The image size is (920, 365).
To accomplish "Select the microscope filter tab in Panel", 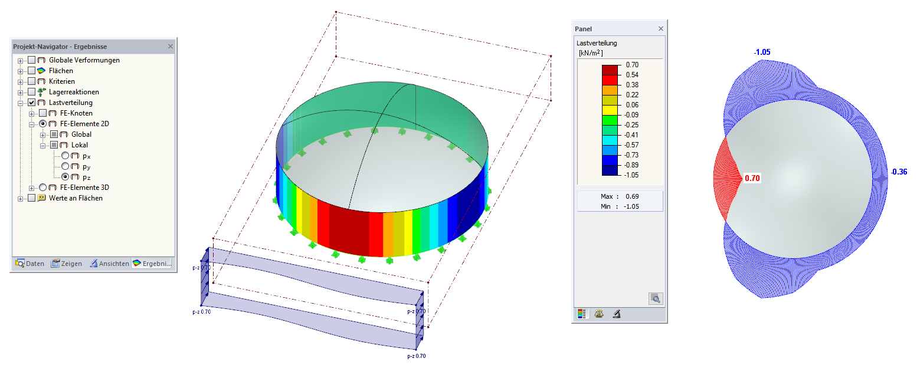I will tap(615, 314).
